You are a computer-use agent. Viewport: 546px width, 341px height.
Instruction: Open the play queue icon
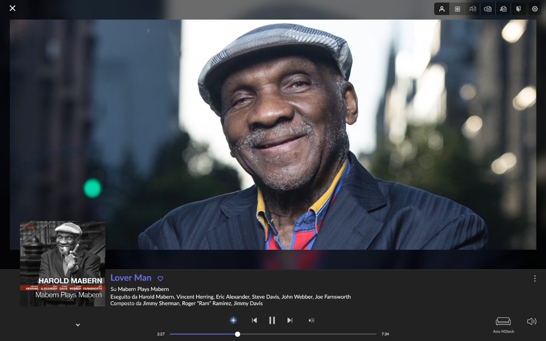[311, 320]
